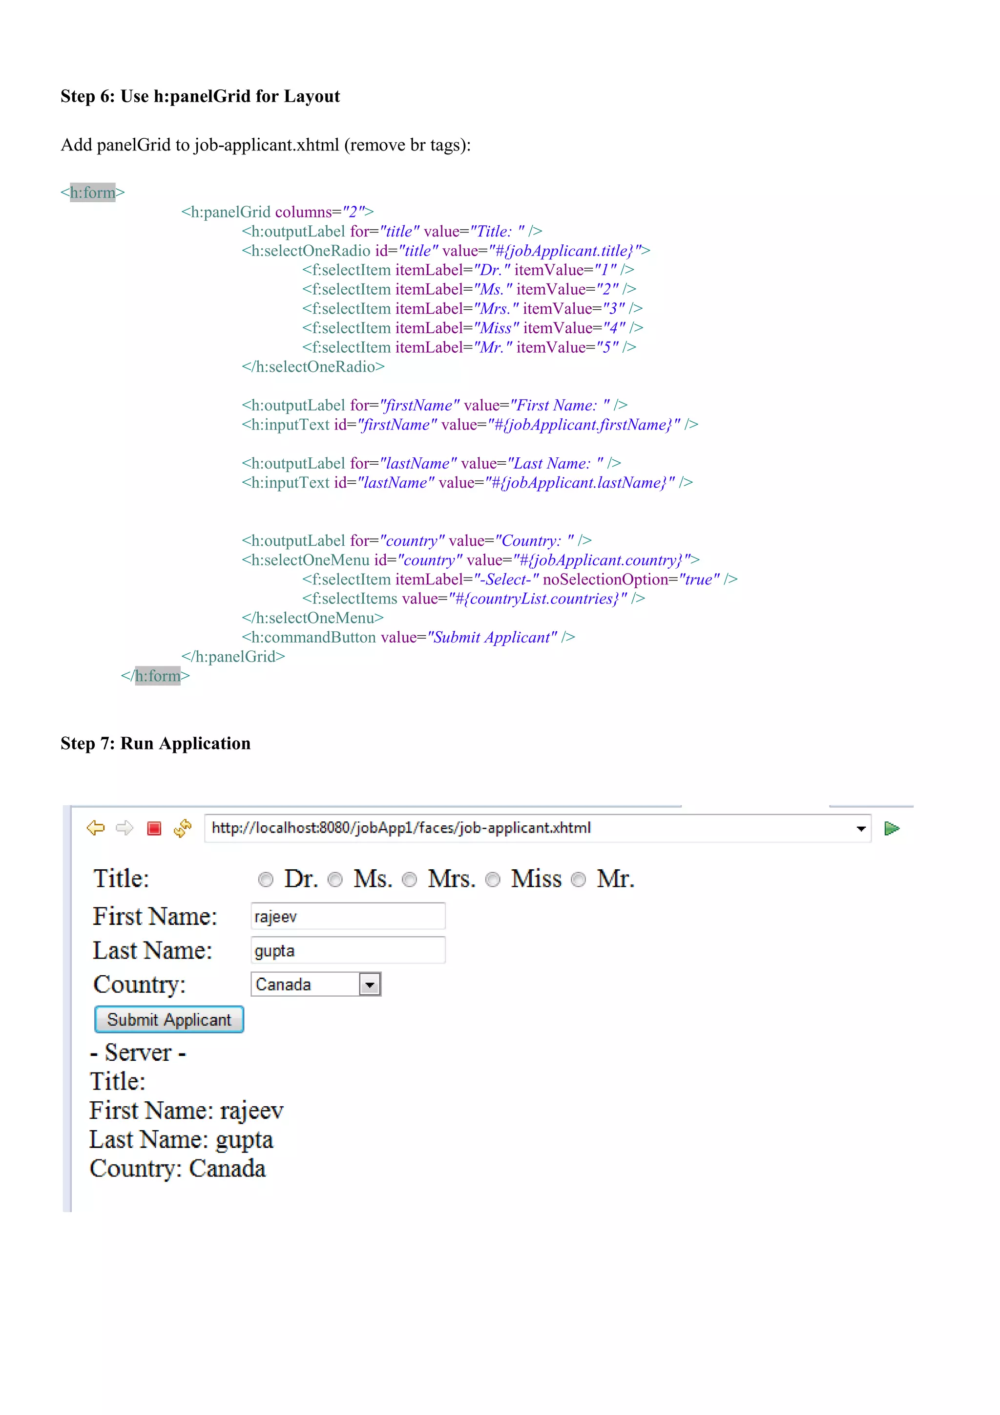
Task: Select the Mrs. radio button
Action: (x=410, y=879)
